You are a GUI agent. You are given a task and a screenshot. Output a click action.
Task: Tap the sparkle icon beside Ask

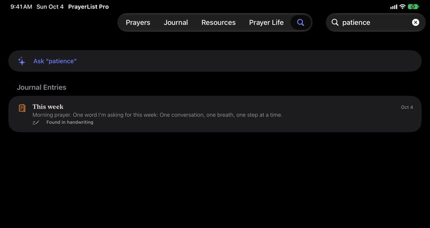tap(21, 61)
